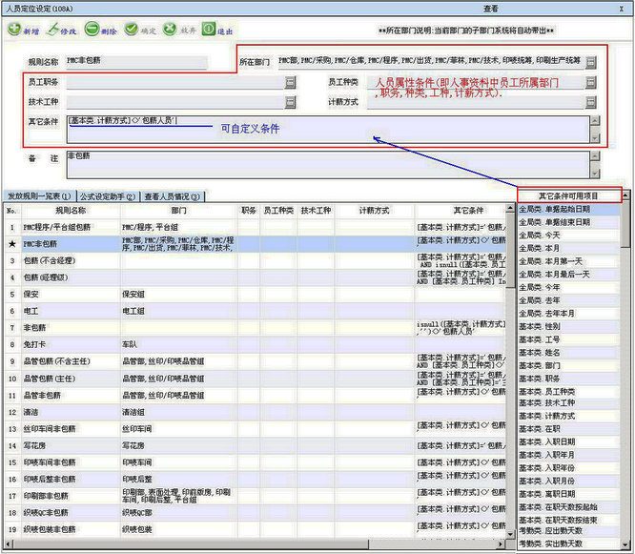
Task: Close the 人员定位设定 window
Action: click(x=622, y=9)
